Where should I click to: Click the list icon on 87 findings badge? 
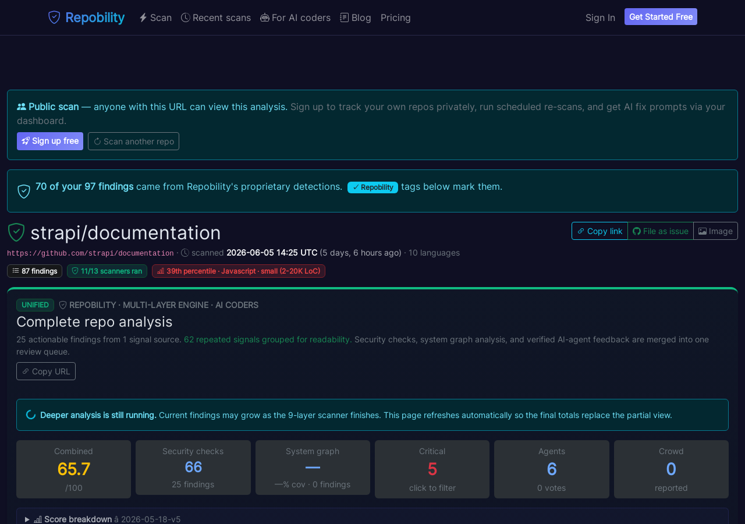pos(16,271)
